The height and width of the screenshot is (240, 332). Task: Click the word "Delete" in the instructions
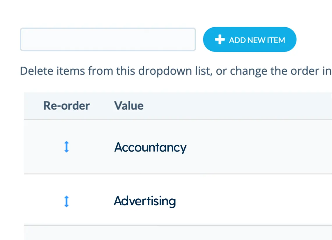36,71
